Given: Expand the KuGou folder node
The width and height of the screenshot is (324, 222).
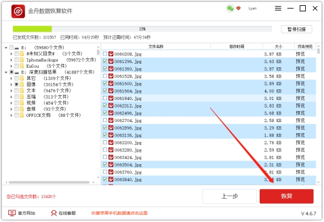Looking at the screenshot, I should [x=11, y=66].
